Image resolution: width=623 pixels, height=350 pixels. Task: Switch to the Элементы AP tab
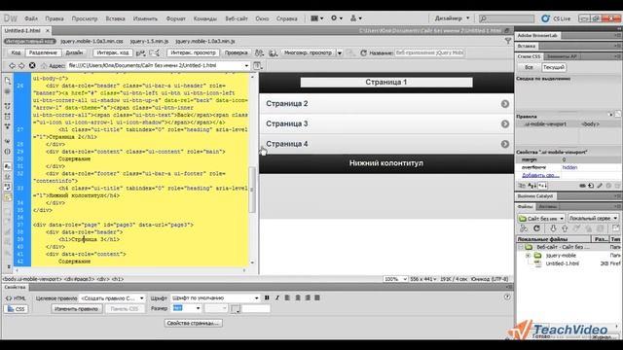click(x=562, y=56)
